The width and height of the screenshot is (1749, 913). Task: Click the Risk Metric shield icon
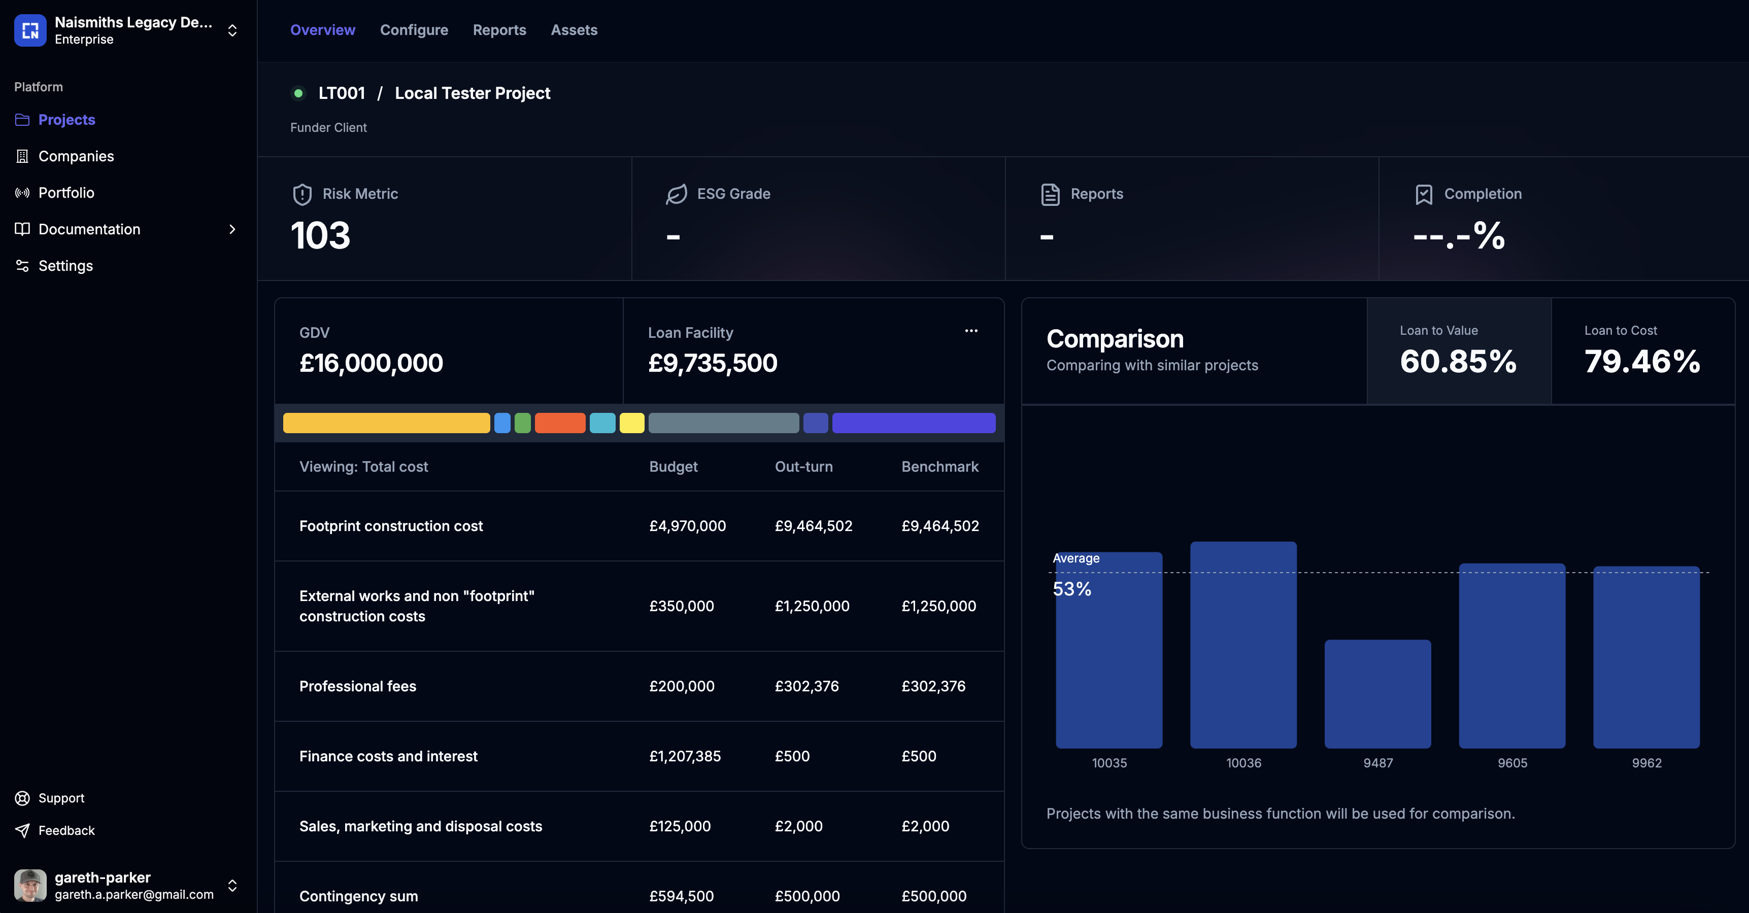pos(302,194)
